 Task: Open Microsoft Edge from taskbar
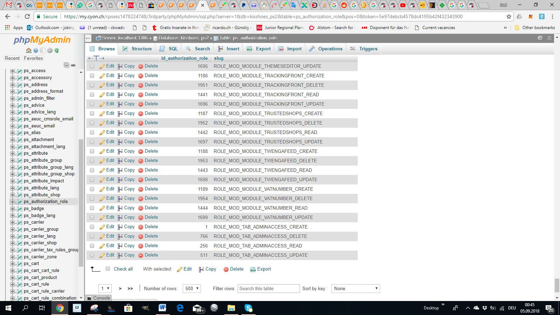(180, 308)
